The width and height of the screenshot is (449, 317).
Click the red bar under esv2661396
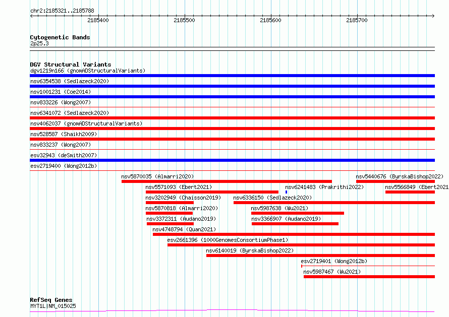(301, 245)
